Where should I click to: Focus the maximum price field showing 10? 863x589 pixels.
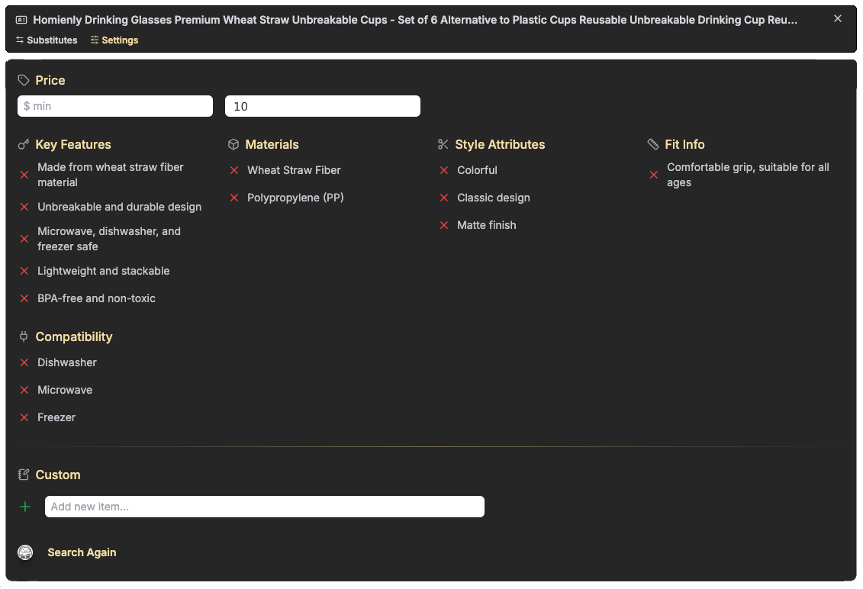(x=323, y=106)
